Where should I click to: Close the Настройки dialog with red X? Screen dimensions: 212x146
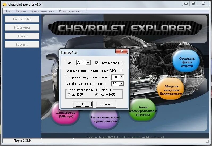click(x=122, y=51)
